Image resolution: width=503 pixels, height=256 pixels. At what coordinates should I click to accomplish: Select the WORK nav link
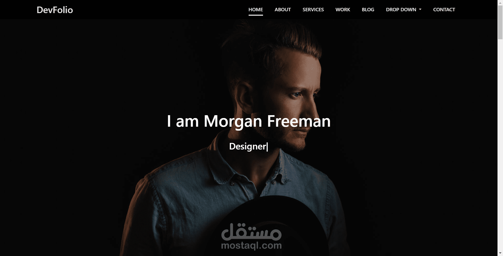click(x=343, y=10)
